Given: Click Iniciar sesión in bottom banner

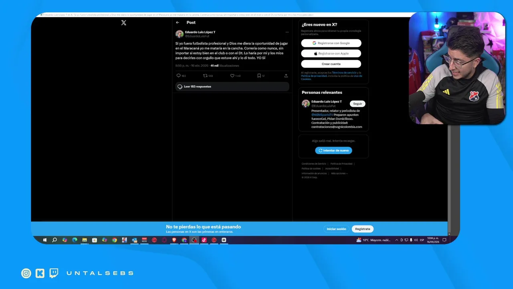Looking at the screenshot, I should tap(336, 229).
